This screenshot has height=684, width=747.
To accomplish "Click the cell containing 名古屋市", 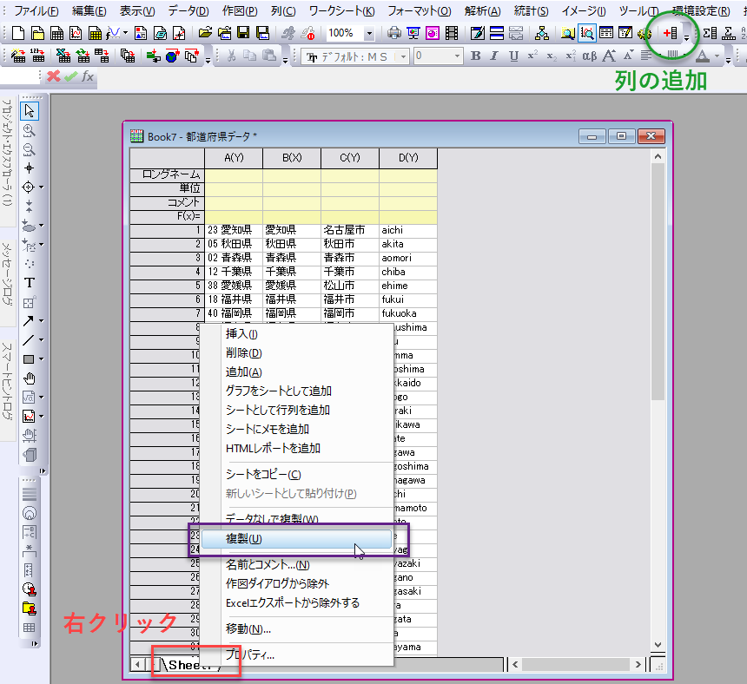I will (350, 230).
